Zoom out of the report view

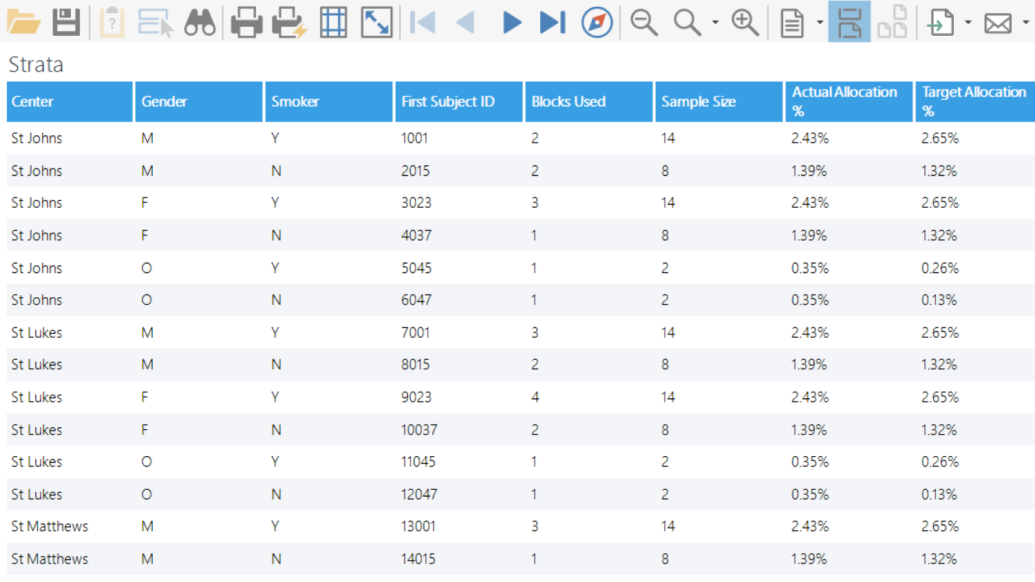(643, 22)
